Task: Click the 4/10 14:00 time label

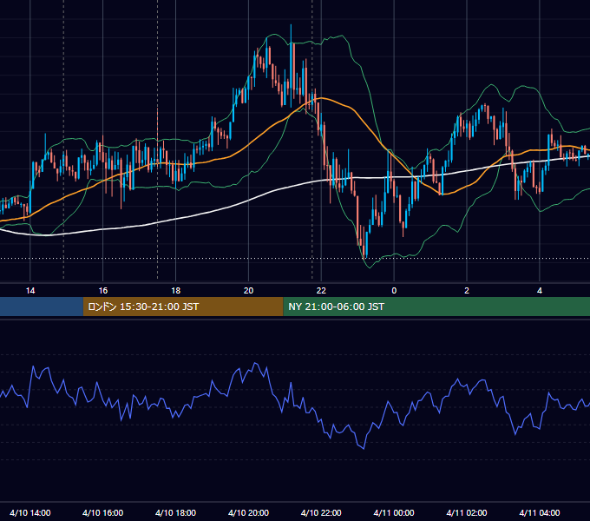Action: coord(30,512)
